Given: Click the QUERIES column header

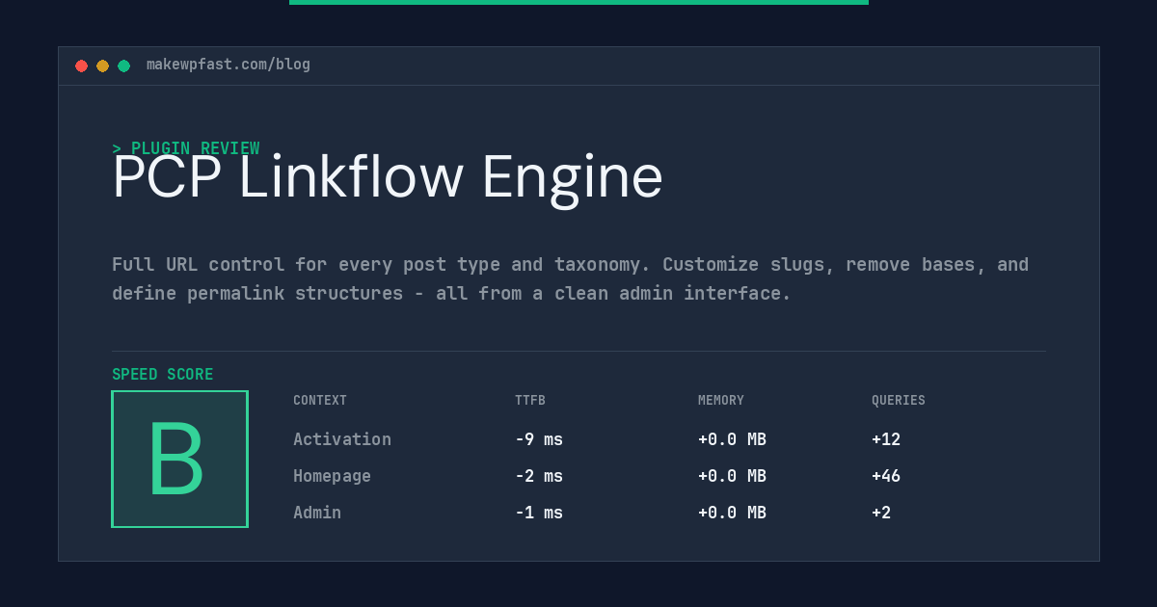Looking at the screenshot, I should pos(899,401).
